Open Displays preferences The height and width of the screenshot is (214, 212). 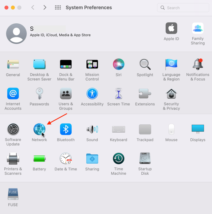click(198, 129)
